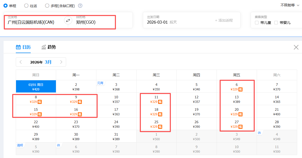Click the destination field 郑州(CGO)
The width and height of the screenshot is (302, 158).
click(x=86, y=22)
